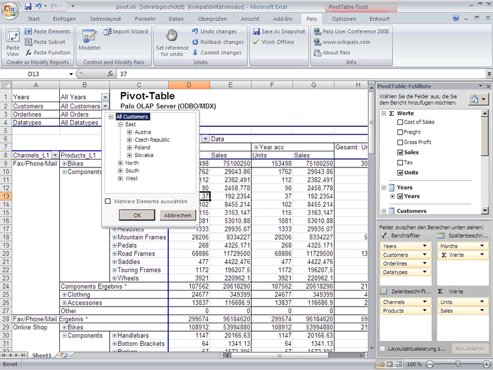This screenshot has height=370, width=493.
Task: Open the Entwurf ribbon tab
Action: point(379,18)
